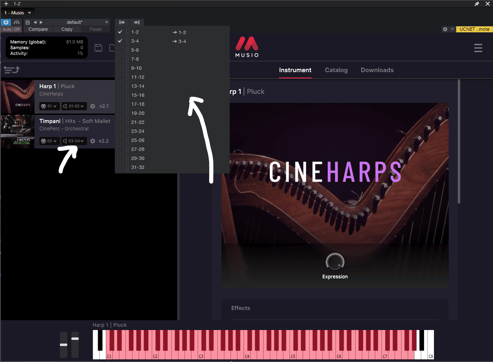Click the Paste button
The image size is (493, 362).
96,29
